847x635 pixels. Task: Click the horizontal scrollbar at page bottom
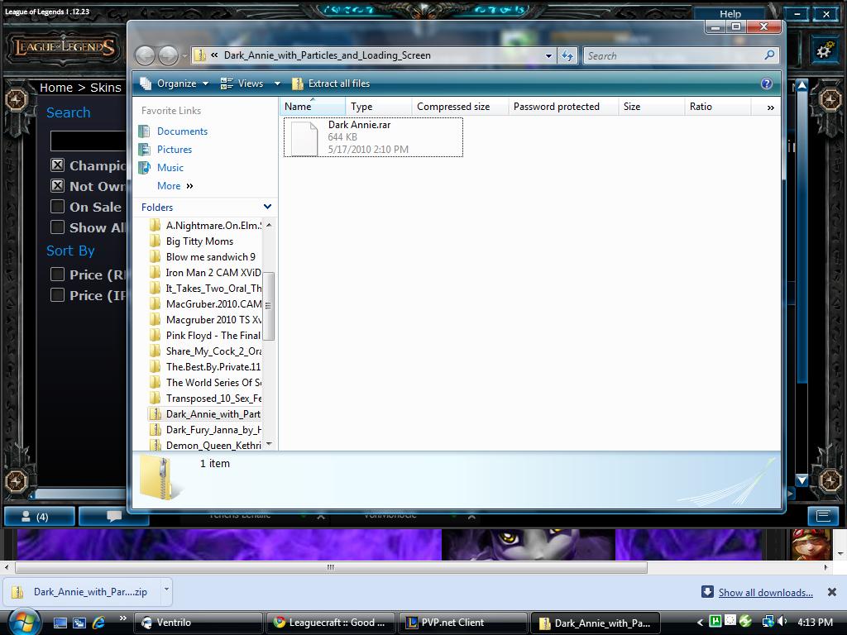tap(331, 567)
